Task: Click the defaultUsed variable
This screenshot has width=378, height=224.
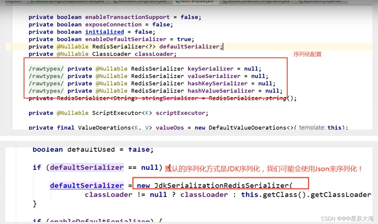Action: coord(91,149)
